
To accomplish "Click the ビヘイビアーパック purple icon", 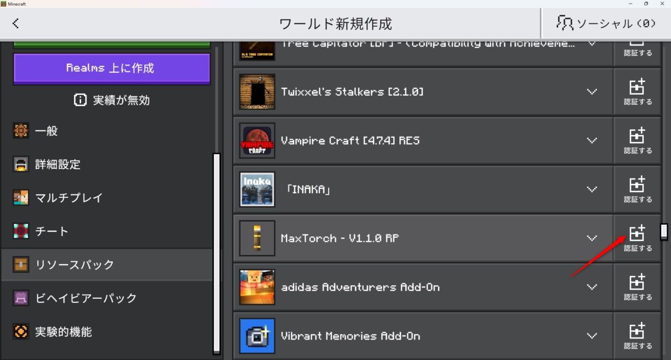I will (21, 298).
